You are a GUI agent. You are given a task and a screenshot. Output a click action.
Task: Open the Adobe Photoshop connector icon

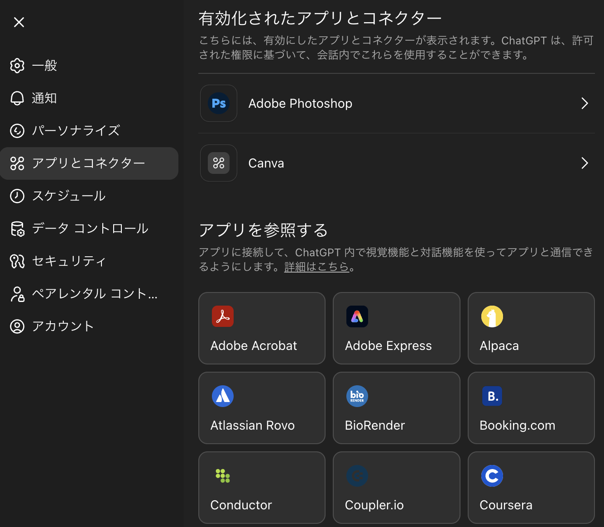click(x=219, y=103)
